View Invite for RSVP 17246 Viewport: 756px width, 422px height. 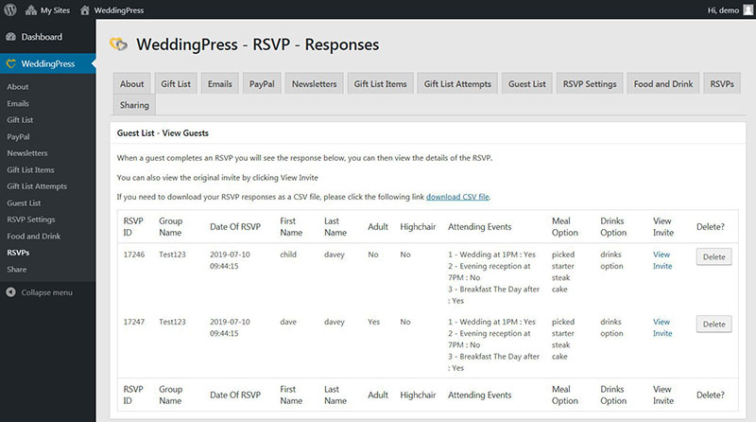662,260
